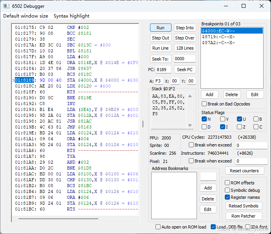Click Add in Address Bookmarks
The width and height of the screenshot is (271, 234).
pos(208,188)
